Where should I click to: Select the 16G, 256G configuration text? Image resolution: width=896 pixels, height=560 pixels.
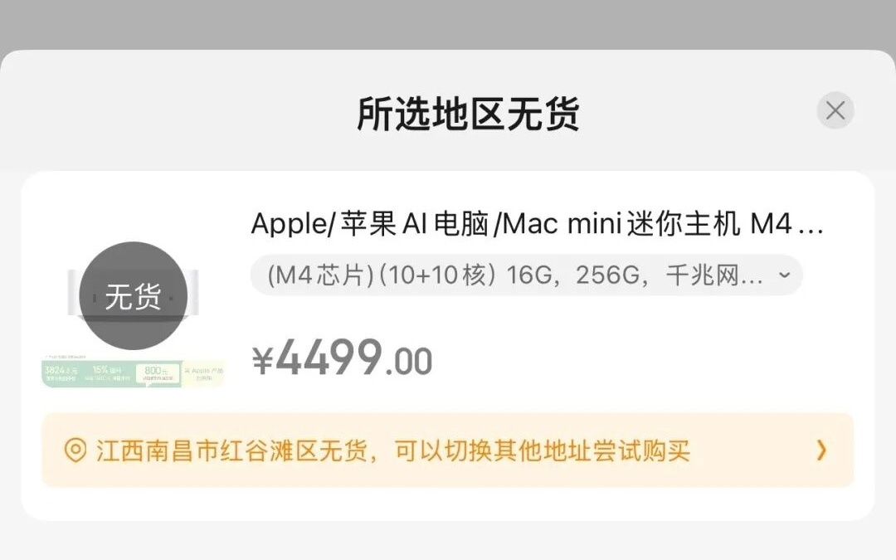tap(577, 275)
